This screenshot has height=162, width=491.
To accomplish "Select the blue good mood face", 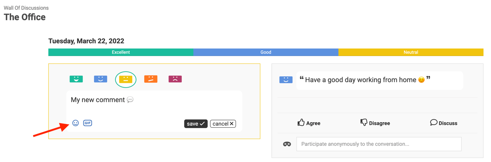I will [x=101, y=79].
